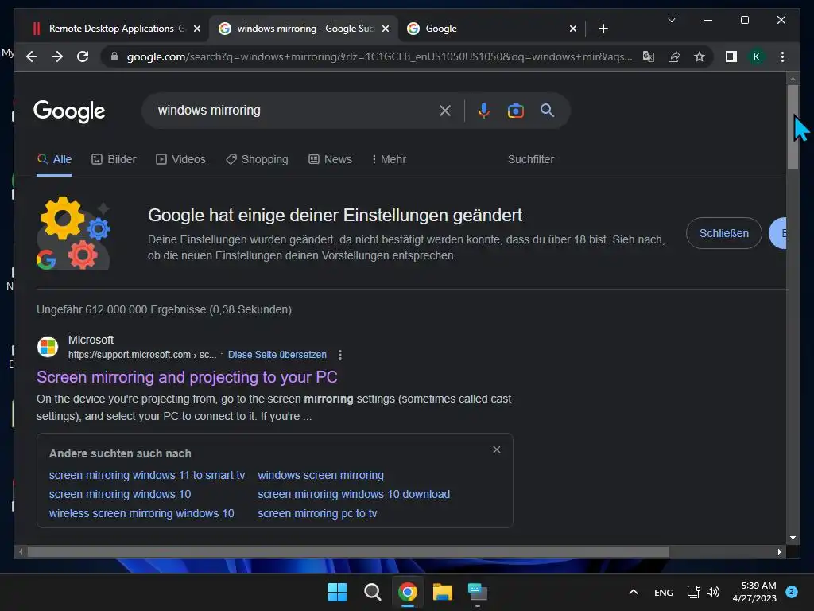Image resolution: width=814 pixels, height=611 pixels.
Task: Clear the search box with X
Action: (x=445, y=111)
